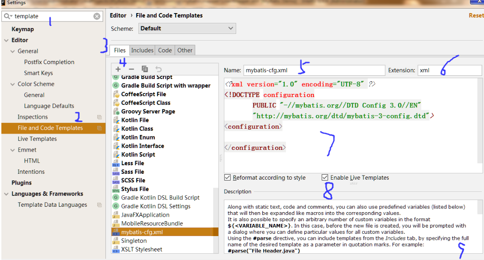Clear the search field with the X icon
Viewport: 484px width, 260px height.
97,16
